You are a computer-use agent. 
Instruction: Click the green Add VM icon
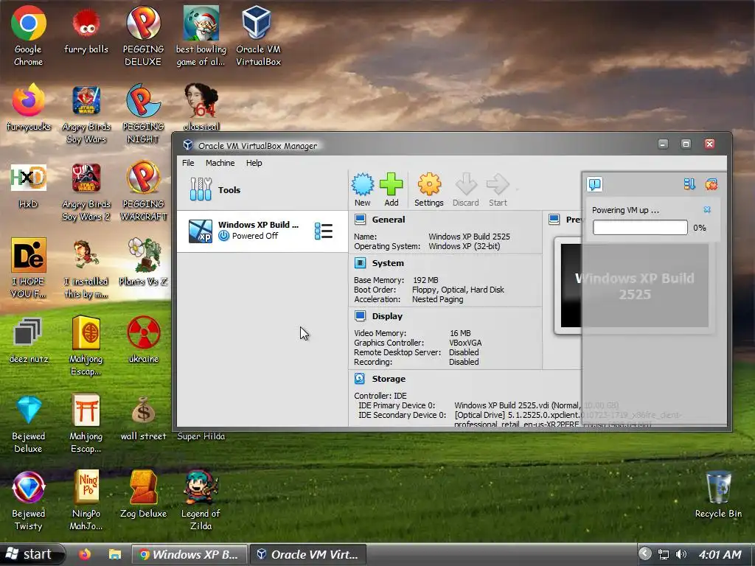pos(391,189)
